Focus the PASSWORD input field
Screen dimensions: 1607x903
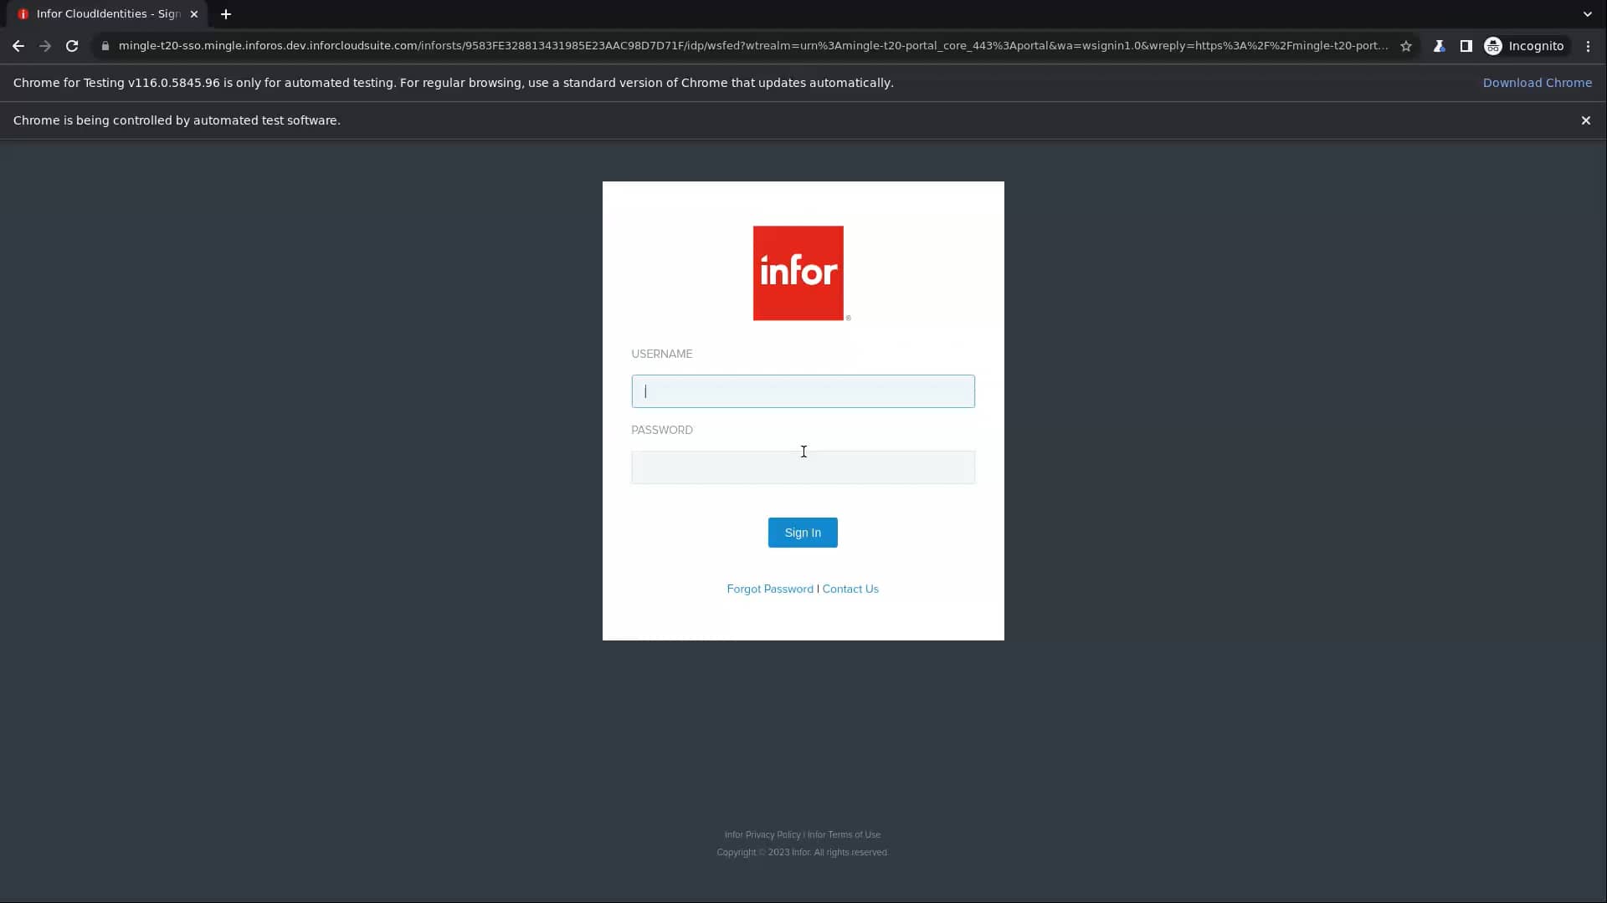pos(803,467)
